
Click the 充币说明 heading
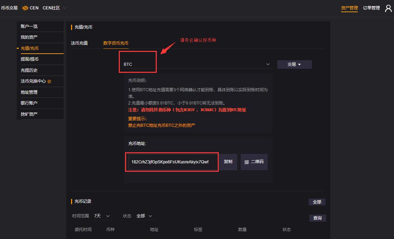point(138,80)
